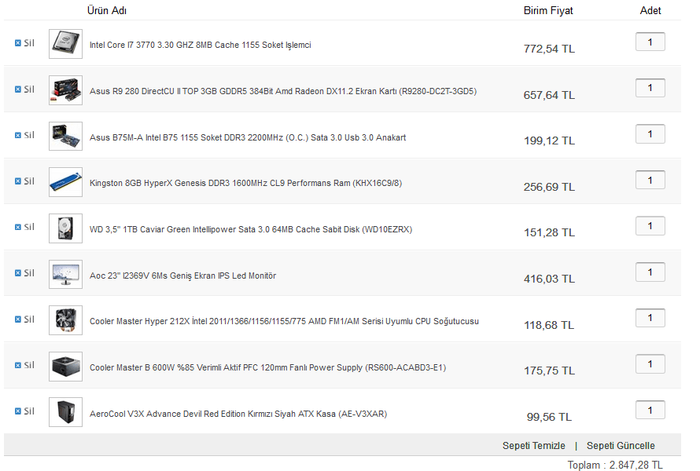The image size is (700, 471).
Task: Click the Kingston RAM product thumbnail
Action: click(65, 182)
